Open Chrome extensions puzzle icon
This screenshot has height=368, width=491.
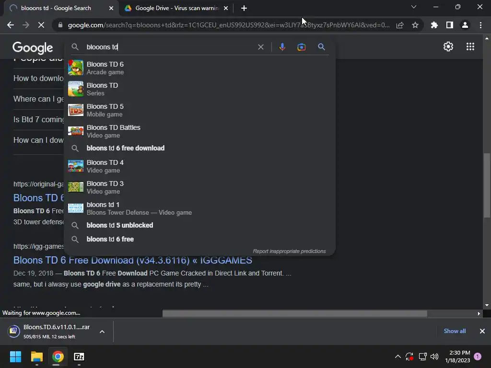click(x=434, y=25)
